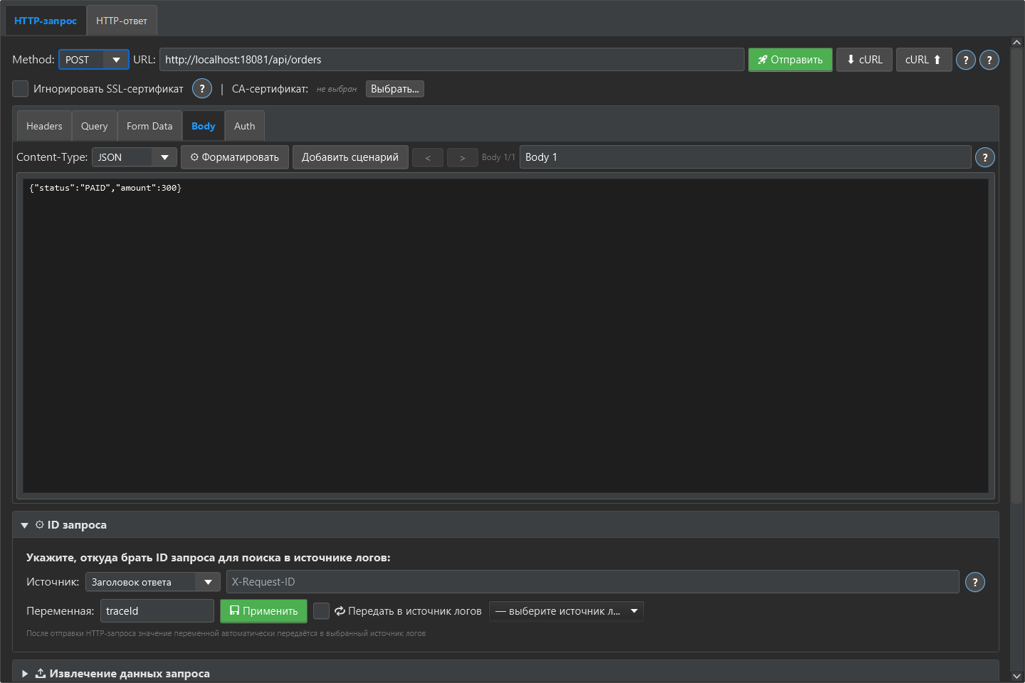
Task: Switch to the HTTP-ответ tab
Action: pos(122,21)
